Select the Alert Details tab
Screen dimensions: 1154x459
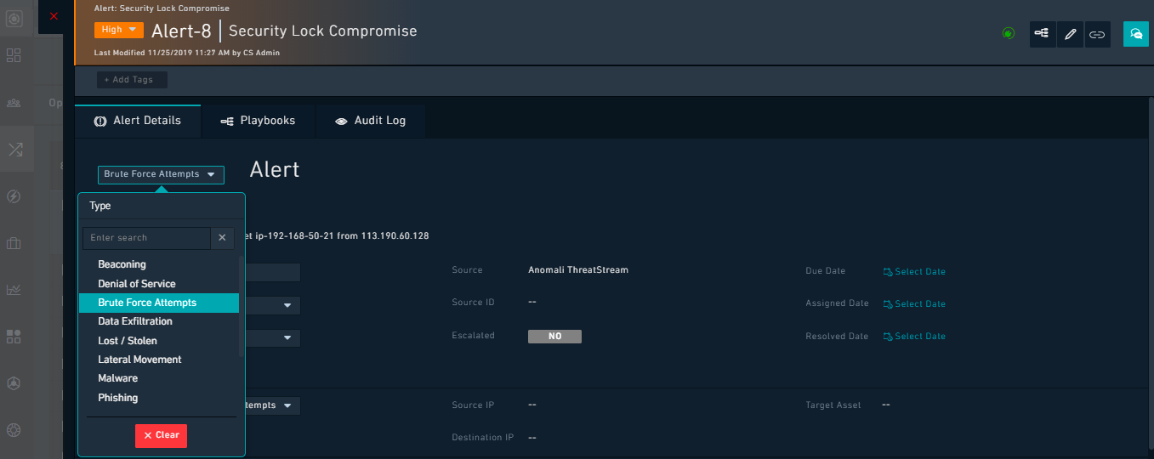138,121
